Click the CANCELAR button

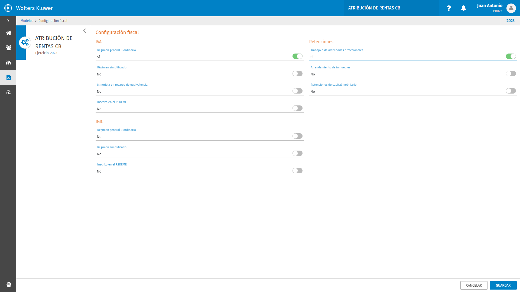(x=474, y=285)
